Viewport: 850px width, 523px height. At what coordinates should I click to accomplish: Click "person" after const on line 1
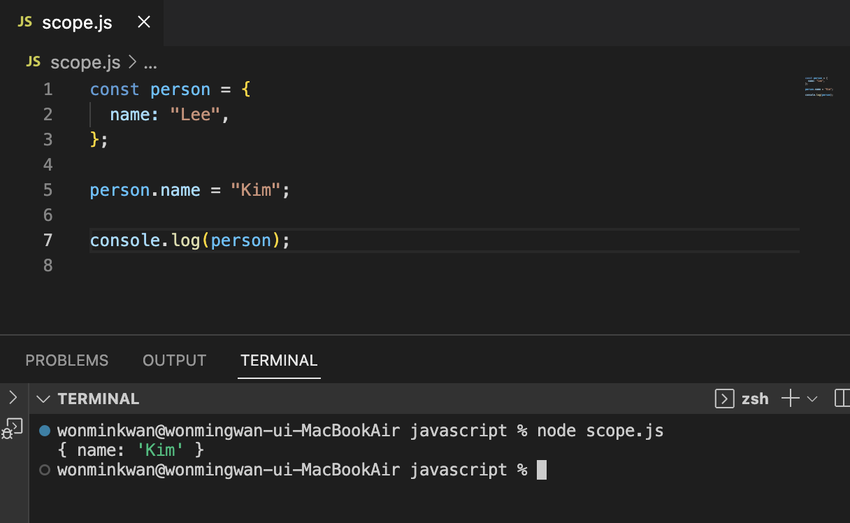[x=180, y=89]
